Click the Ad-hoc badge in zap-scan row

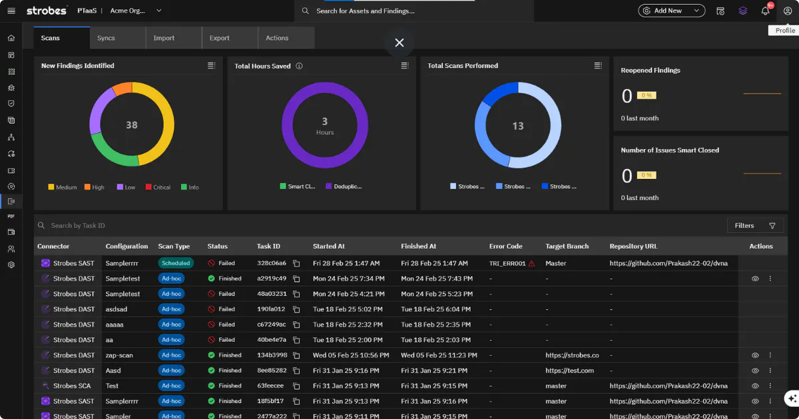coord(171,355)
